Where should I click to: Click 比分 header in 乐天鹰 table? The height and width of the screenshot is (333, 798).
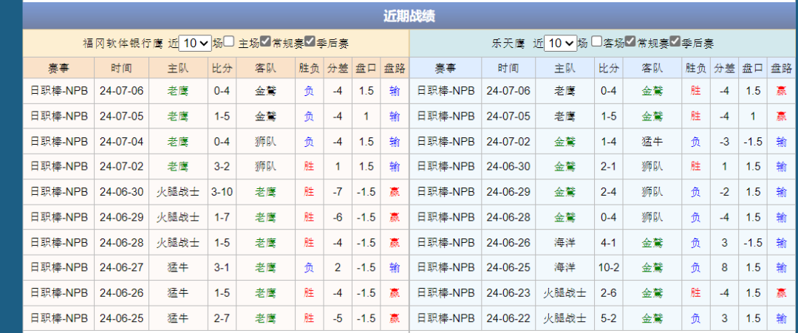[609, 68]
